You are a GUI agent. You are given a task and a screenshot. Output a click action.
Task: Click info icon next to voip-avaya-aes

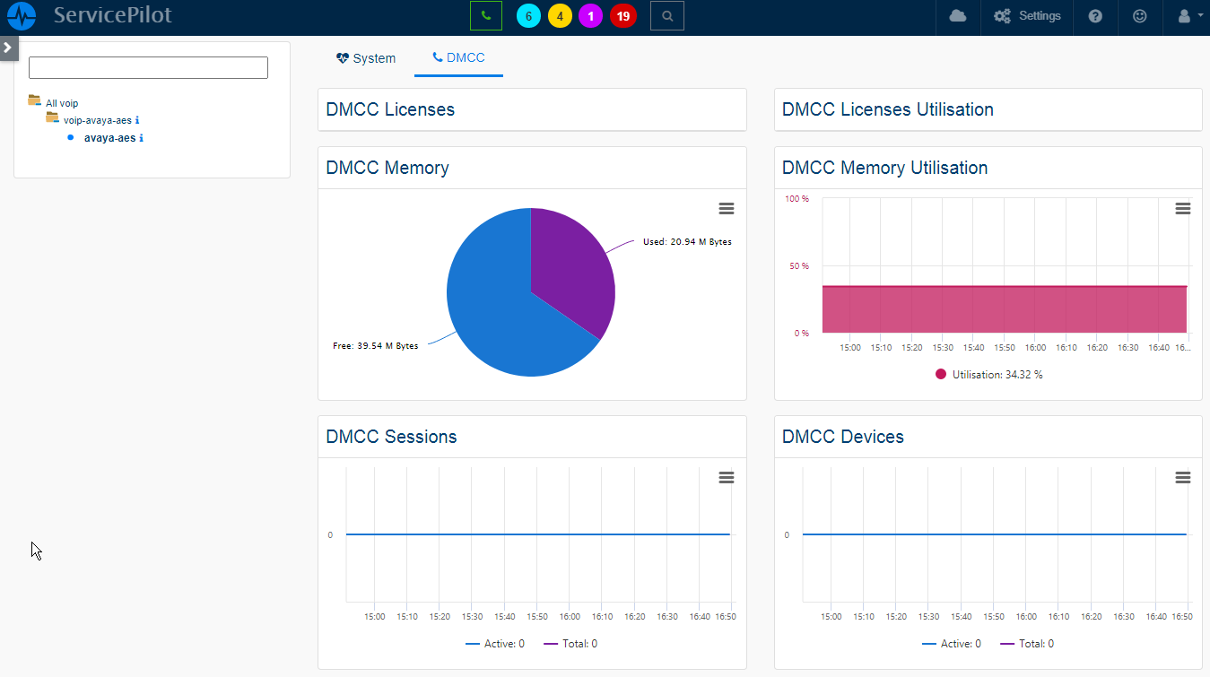pyautogui.click(x=137, y=120)
